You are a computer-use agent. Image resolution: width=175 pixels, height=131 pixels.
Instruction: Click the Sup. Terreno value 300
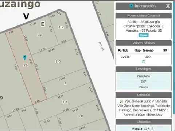click(148, 57)
